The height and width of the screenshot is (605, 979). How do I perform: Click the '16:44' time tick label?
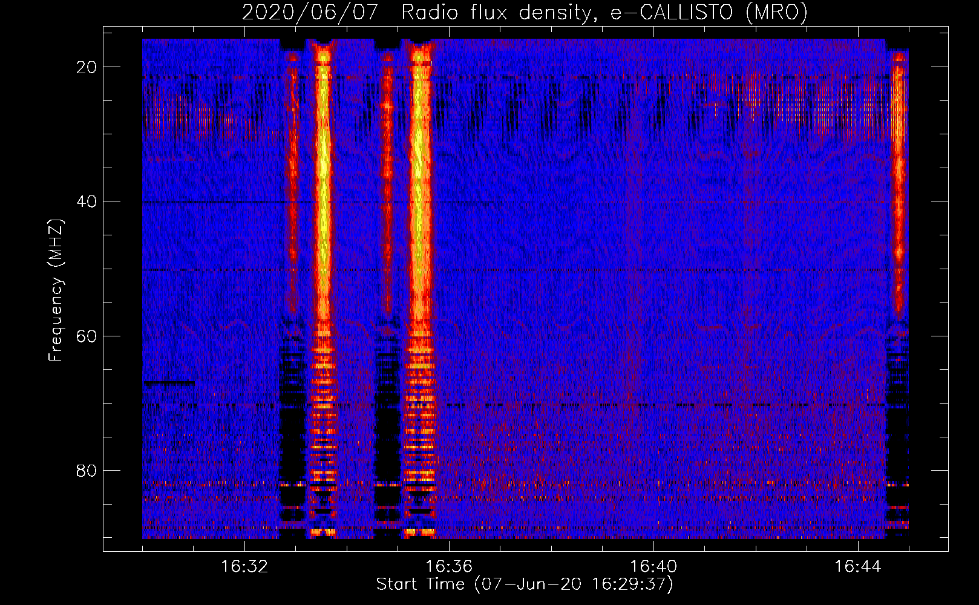click(x=858, y=567)
